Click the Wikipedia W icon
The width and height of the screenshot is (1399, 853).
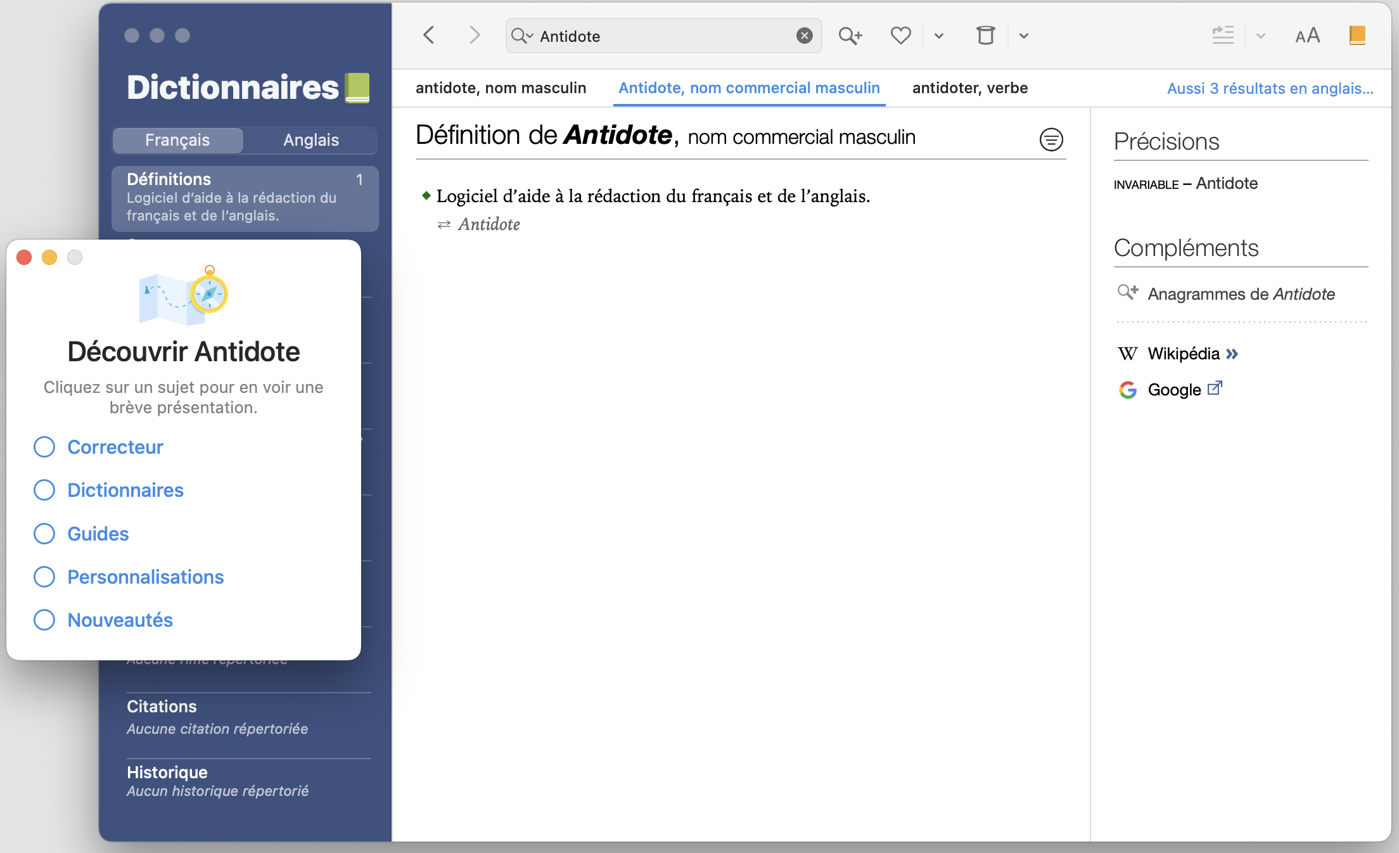[x=1127, y=354]
